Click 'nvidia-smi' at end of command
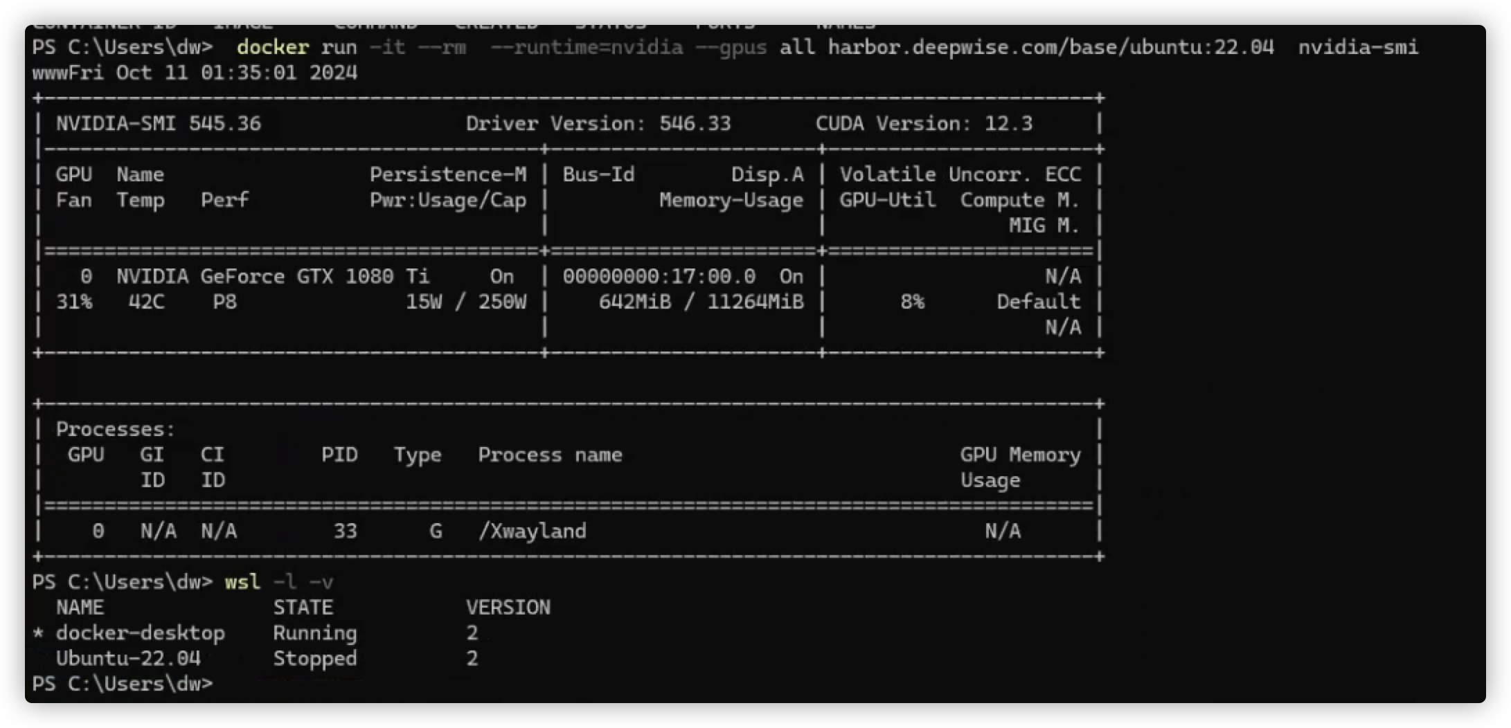1511x728 pixels. [x=1358, y=47]
